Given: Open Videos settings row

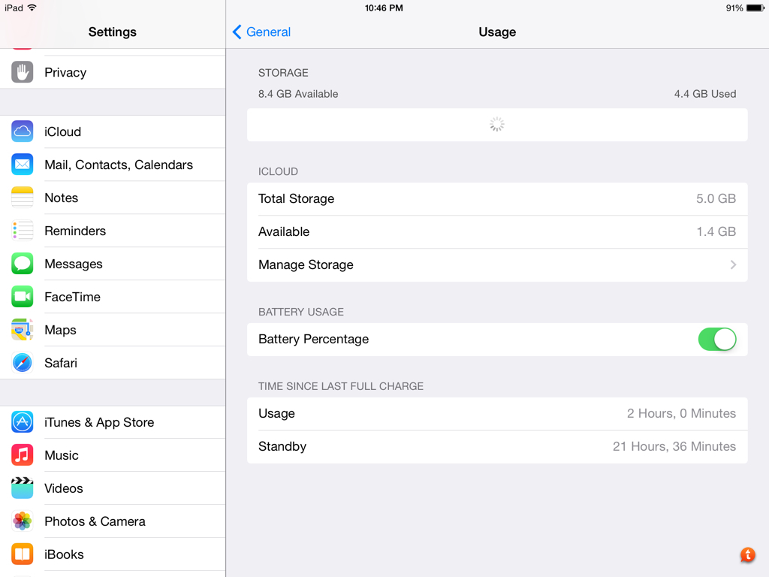Looking at the screenshot, I should (113, 488).
